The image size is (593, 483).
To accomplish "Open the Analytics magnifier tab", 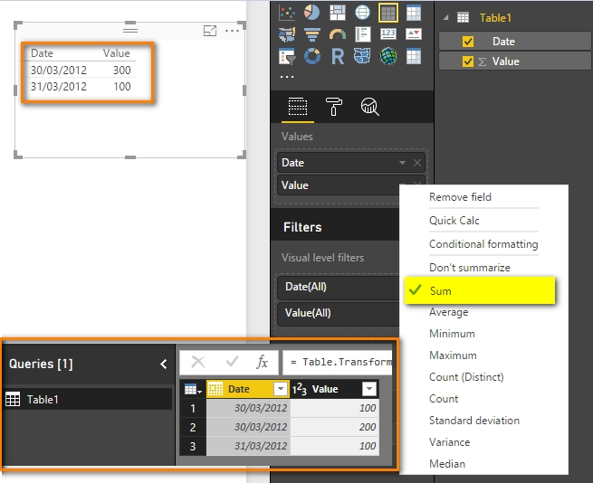I will [x=369, y=107].
